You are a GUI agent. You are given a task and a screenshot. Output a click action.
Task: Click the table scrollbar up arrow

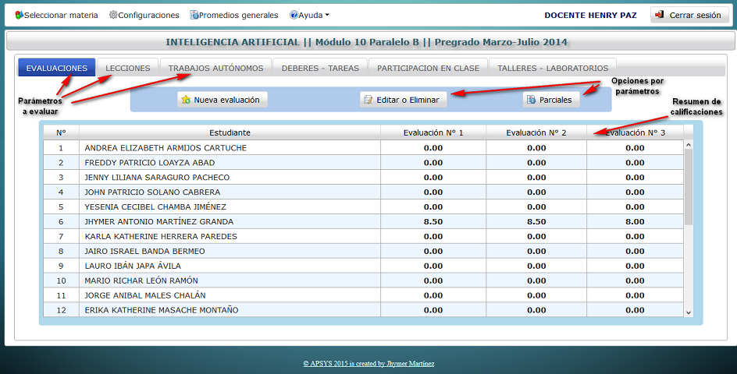689,145
